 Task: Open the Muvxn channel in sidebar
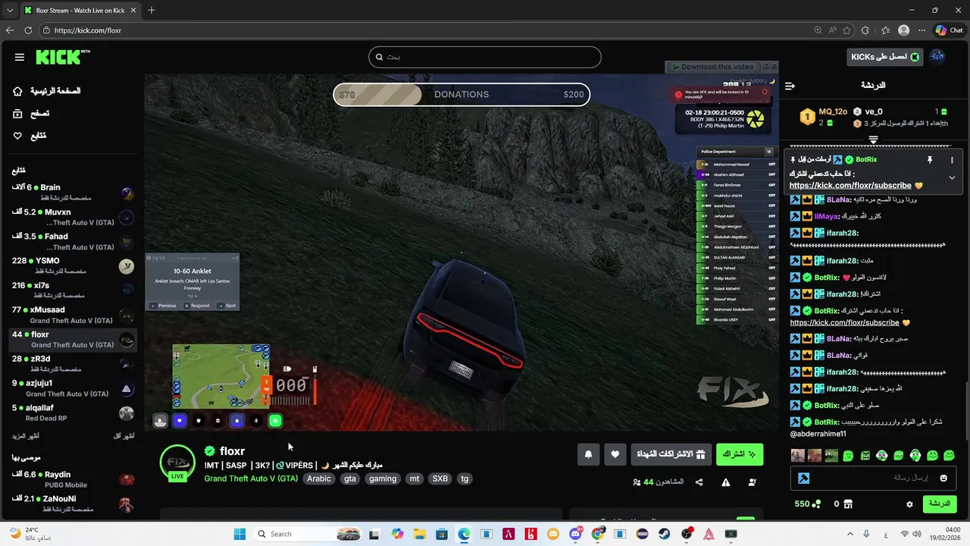click(x=73, y=217)
